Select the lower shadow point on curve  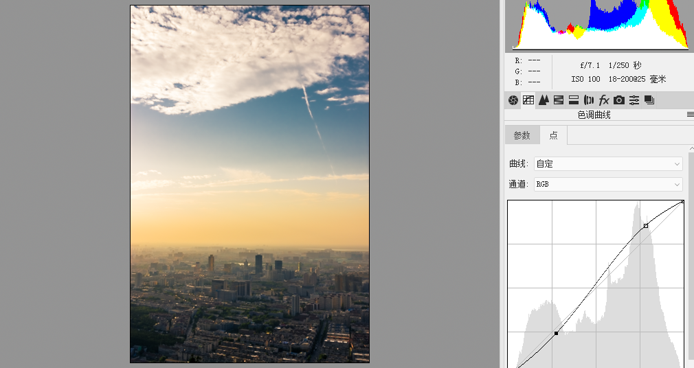tap(557, 333)
